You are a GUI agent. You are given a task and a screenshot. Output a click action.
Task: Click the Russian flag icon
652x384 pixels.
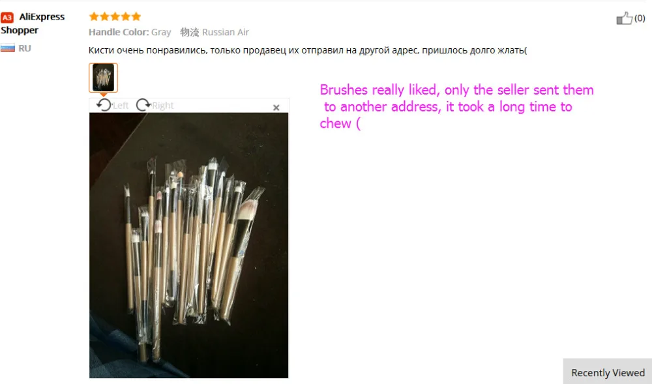tap(7, 48)
